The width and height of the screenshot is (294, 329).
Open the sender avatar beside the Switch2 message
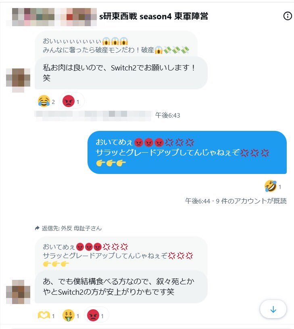click(18, 80)
